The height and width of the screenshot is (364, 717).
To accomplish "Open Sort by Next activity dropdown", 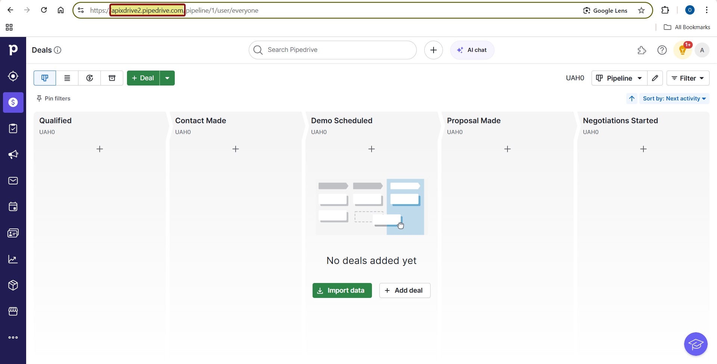I will coord(674,99).
